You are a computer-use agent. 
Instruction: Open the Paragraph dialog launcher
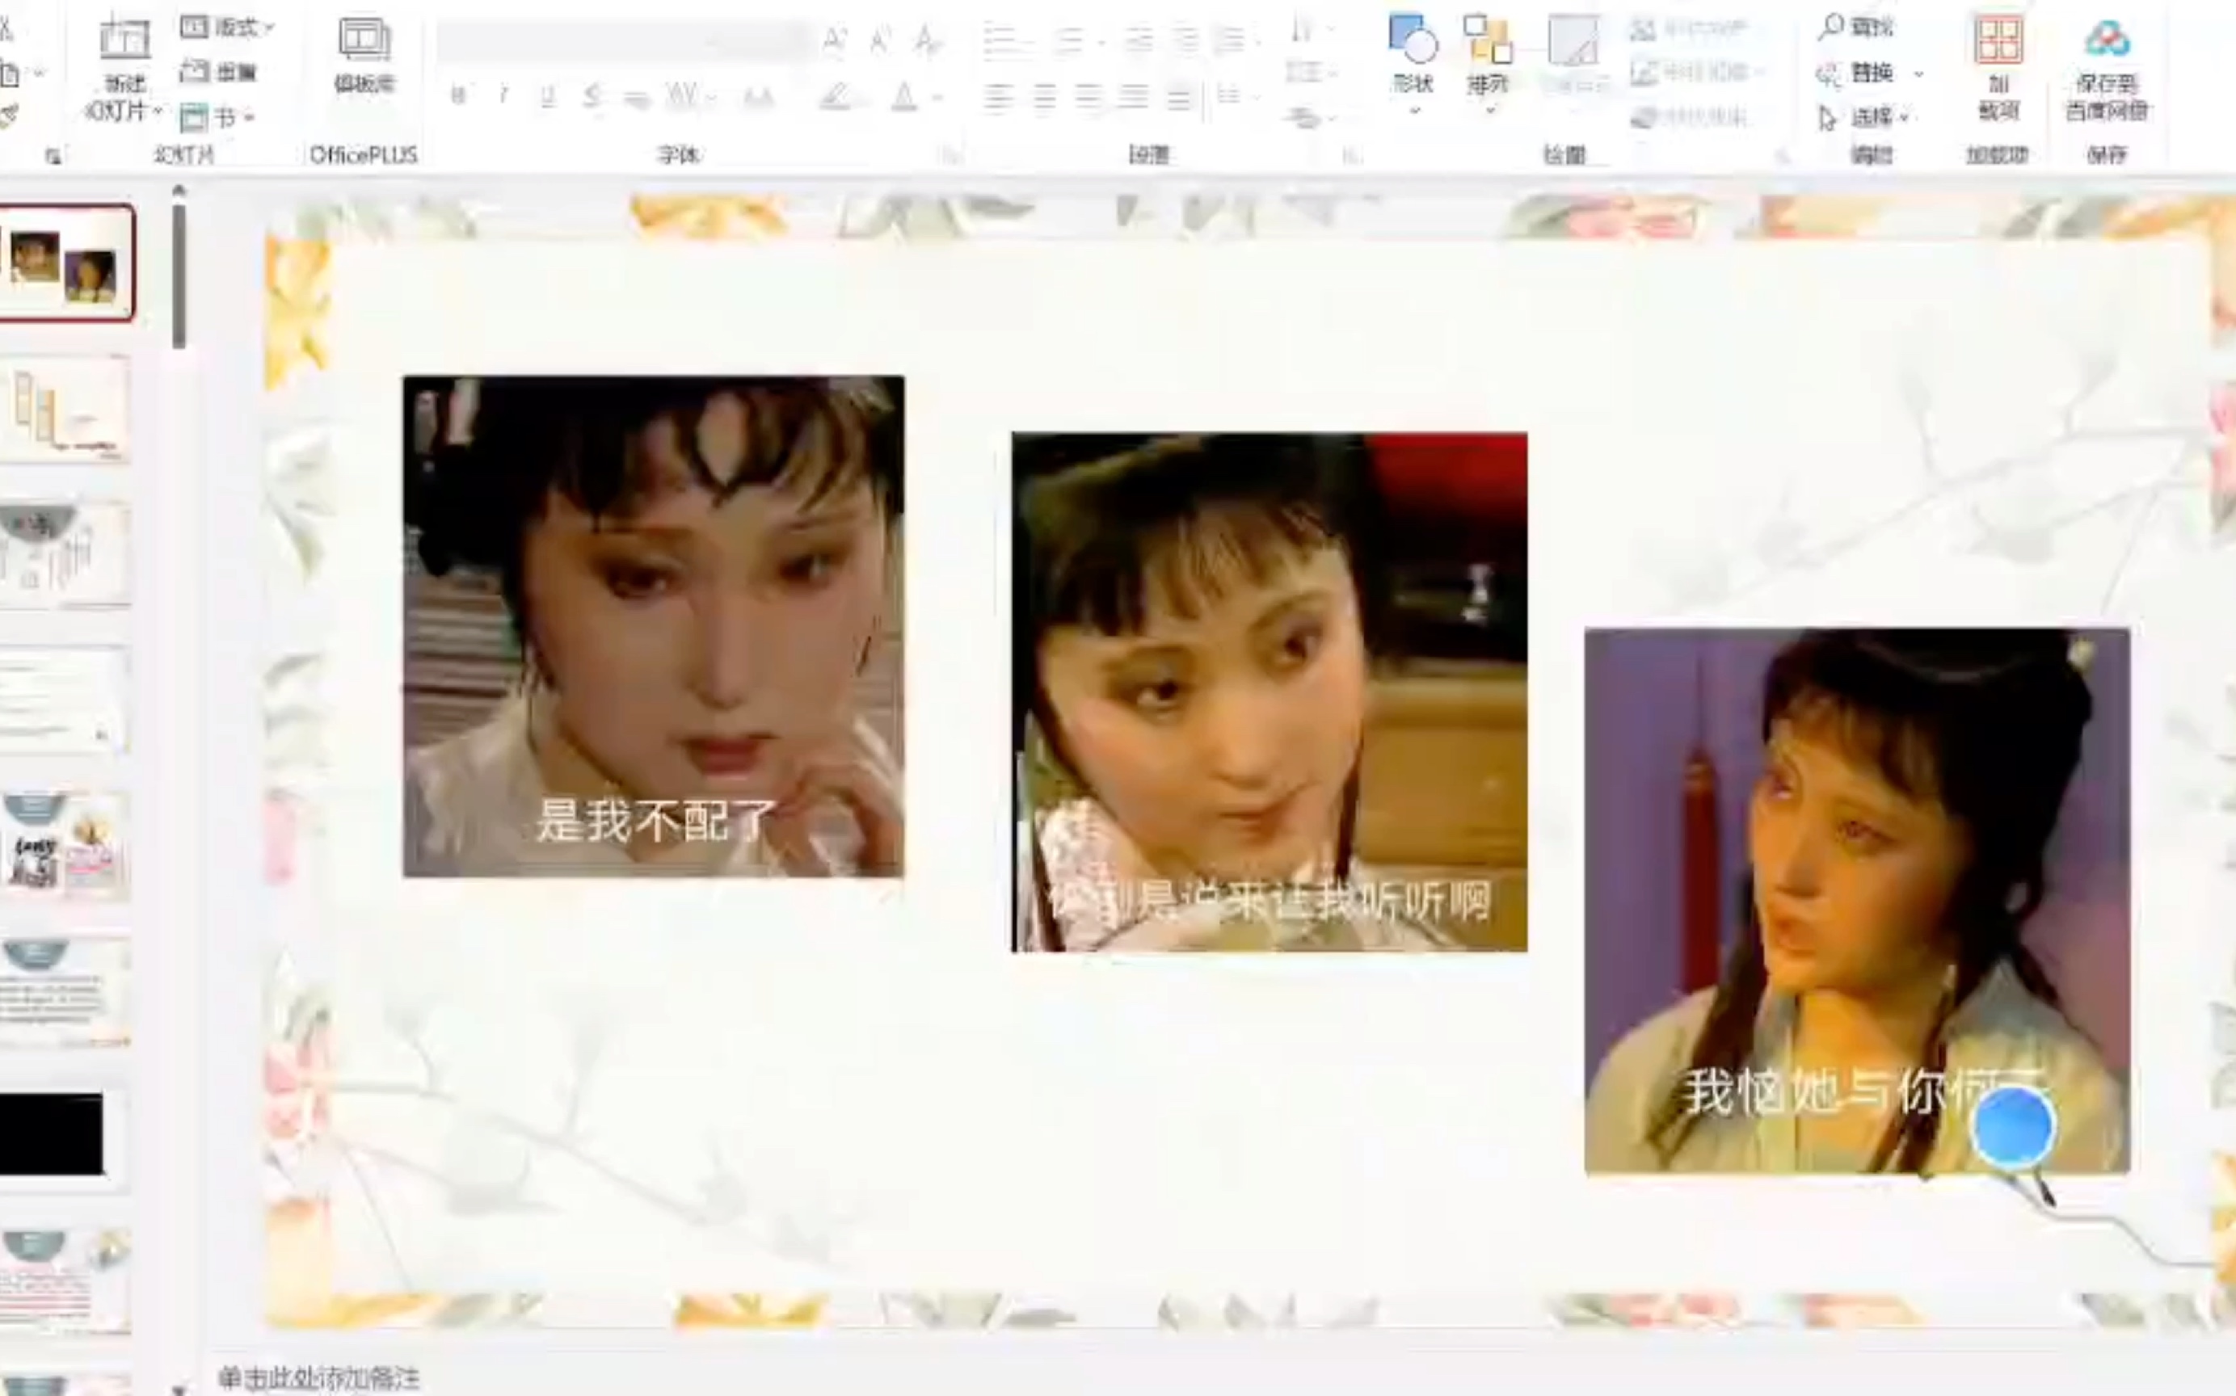pyautogui.click(x=1352, y=155)
